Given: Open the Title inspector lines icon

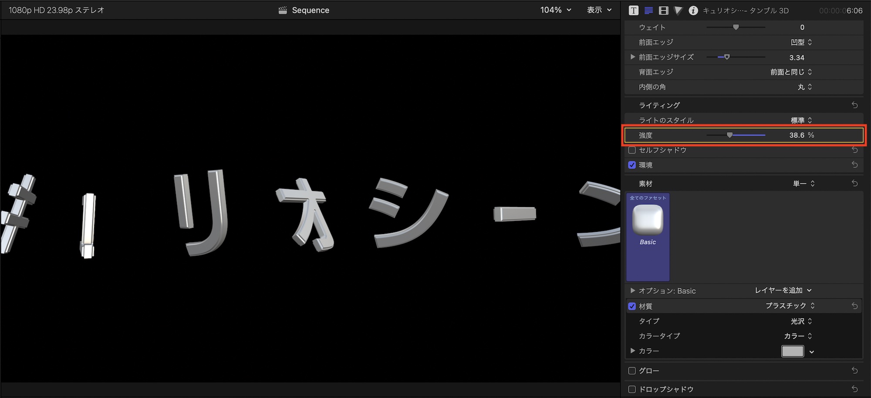Looking at the screenshot, I should [648, 10].
